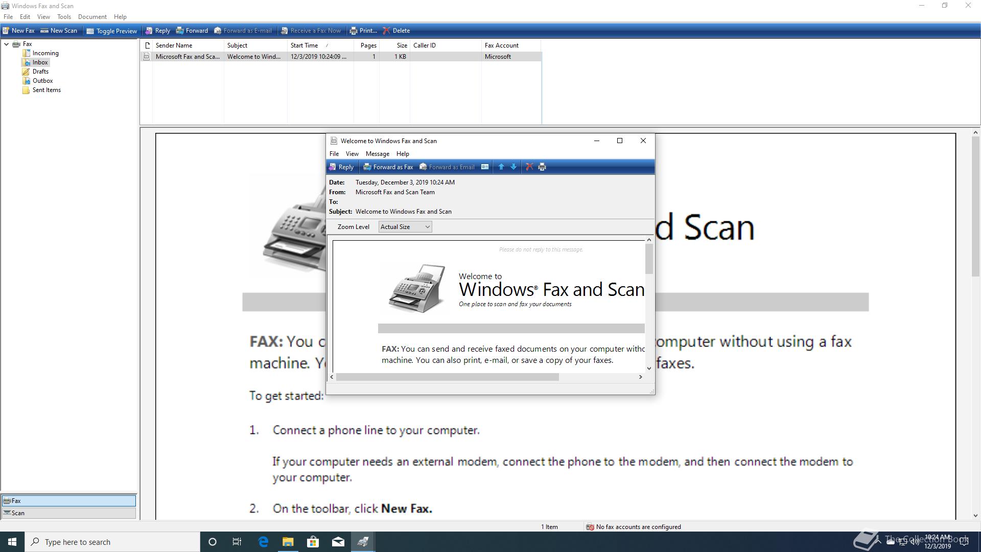This screenshot has height=552, width=981.
Task: Open Microsoft Edge from the taskbar
Action: tap(263, 542)
